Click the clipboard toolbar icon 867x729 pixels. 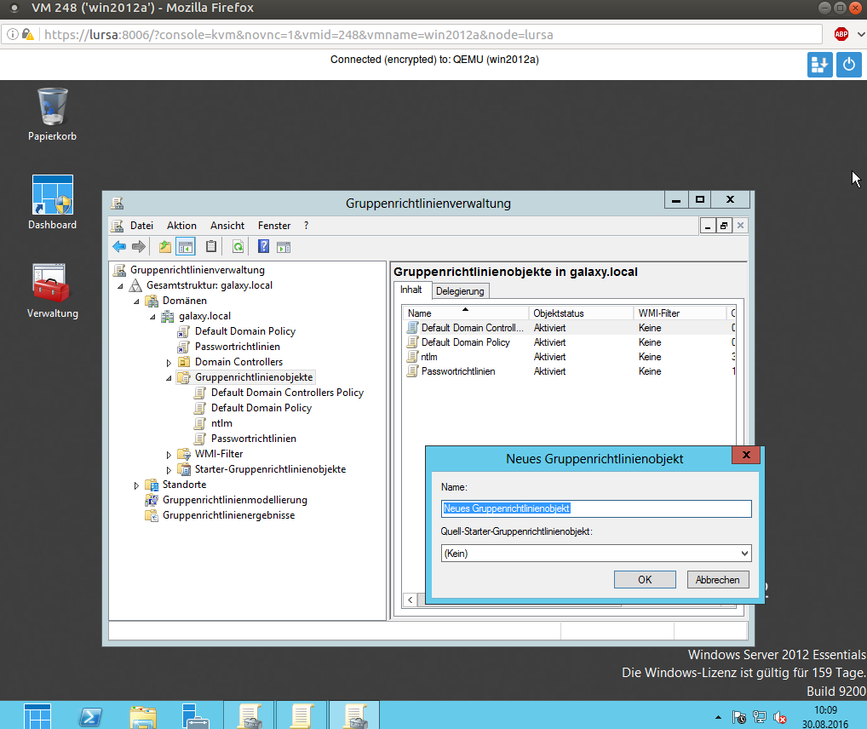(x=211, y=247)
